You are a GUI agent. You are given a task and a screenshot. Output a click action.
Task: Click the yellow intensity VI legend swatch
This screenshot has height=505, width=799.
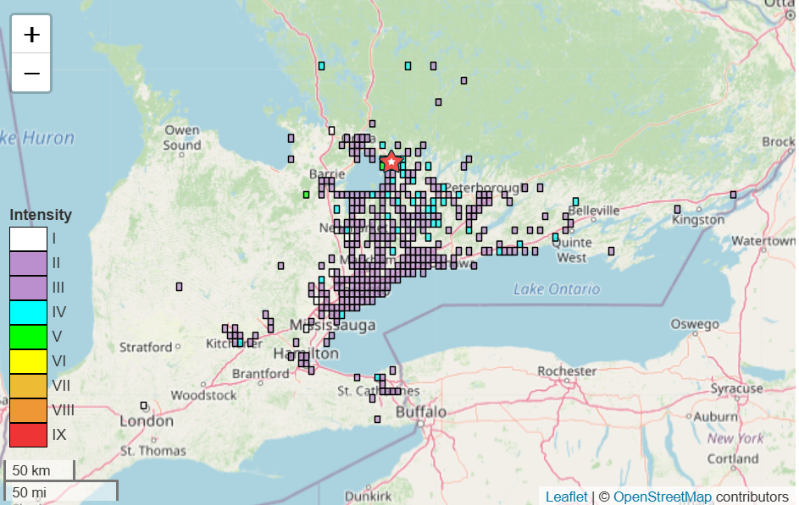pos(28,361)
